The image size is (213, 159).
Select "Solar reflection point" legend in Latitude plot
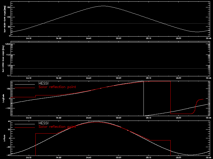[57, 127]
